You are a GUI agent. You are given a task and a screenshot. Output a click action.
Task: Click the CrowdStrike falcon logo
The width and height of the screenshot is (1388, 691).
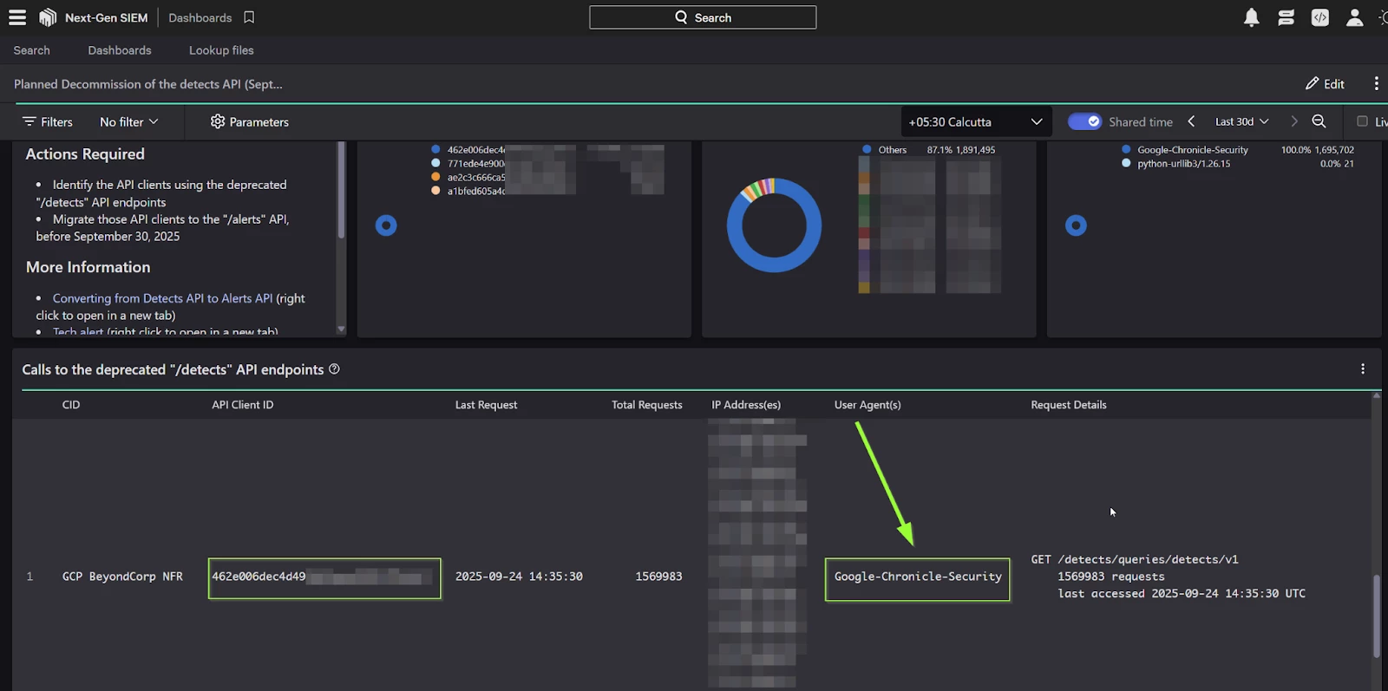click(x=48, y=17)
